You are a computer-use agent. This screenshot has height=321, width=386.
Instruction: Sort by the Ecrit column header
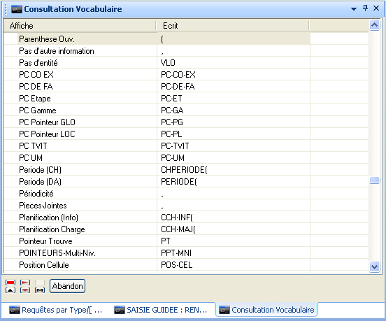coord(233,26)
